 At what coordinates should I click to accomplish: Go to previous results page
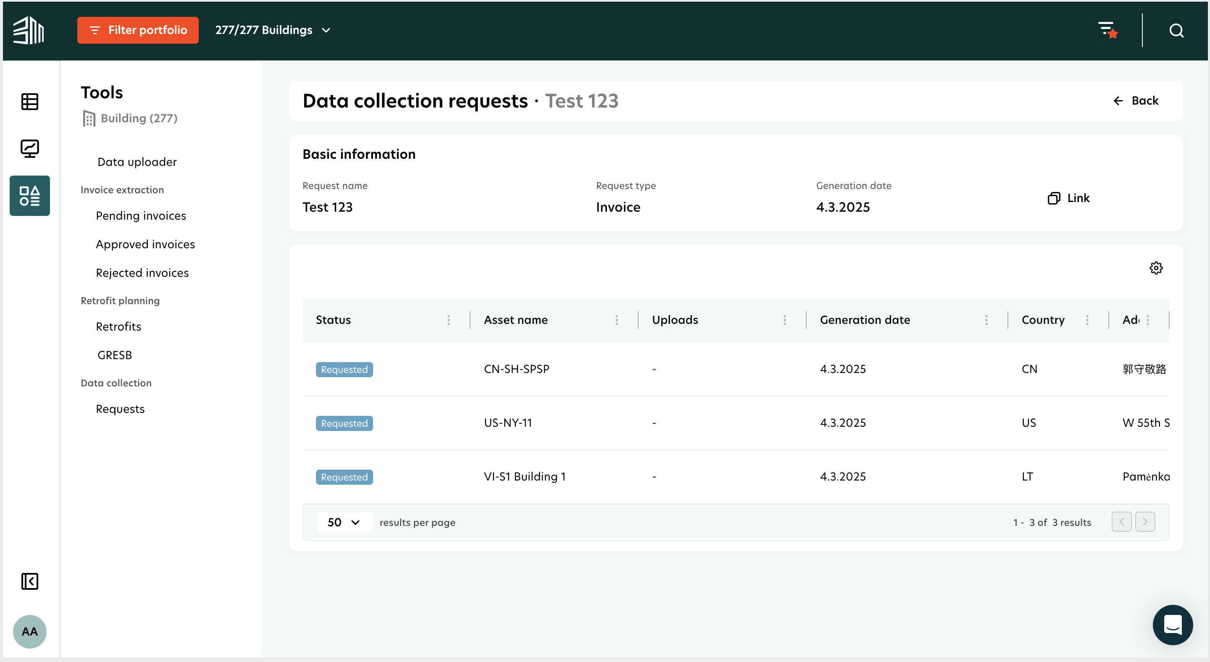point(1121,522)
